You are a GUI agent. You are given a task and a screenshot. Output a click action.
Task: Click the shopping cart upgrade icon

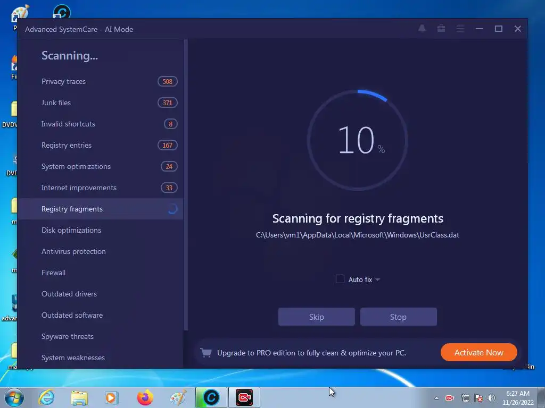click(x=206, y=353)
